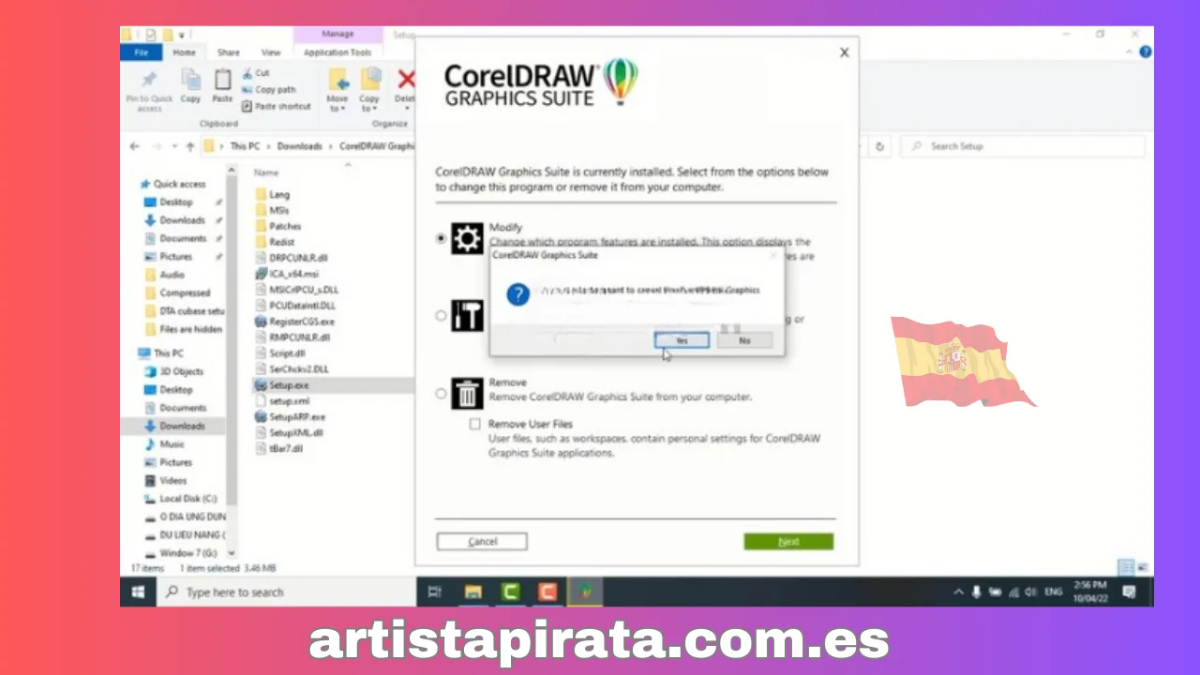
Task: Switch to the Share ribbon tab
Action: tap(228, 52)
